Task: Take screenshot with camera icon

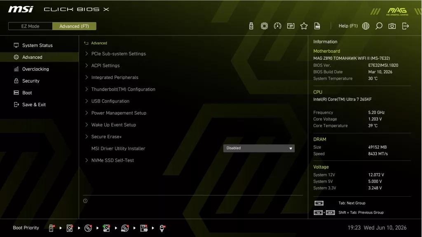Action: 392,26
